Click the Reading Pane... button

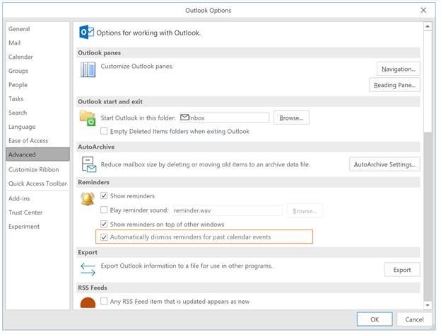394,85
